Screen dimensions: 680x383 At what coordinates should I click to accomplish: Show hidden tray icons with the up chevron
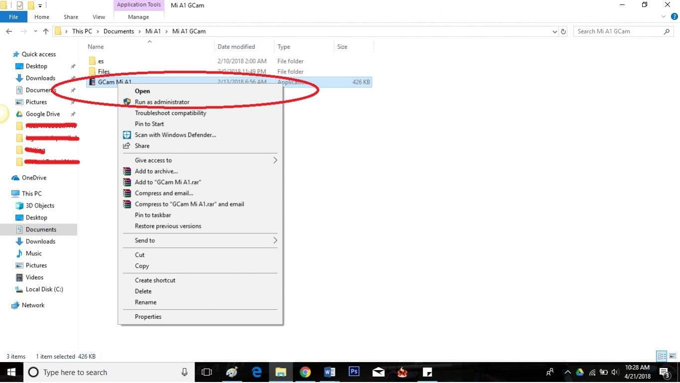(x=567, y=372)
